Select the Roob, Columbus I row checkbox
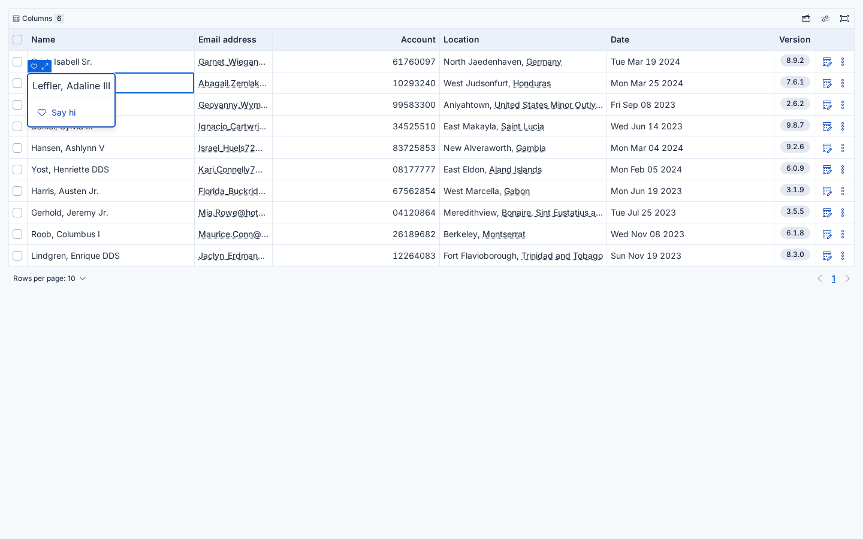This screenshot has height=539, width=863. click(17, 234)
